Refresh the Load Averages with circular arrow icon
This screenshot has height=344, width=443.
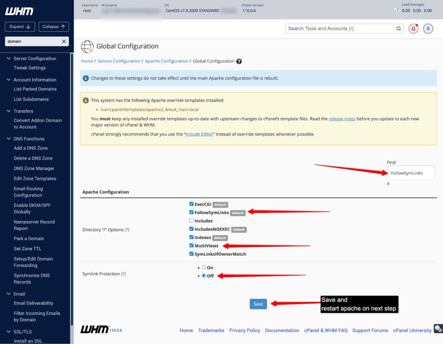(x=397, y=10)
